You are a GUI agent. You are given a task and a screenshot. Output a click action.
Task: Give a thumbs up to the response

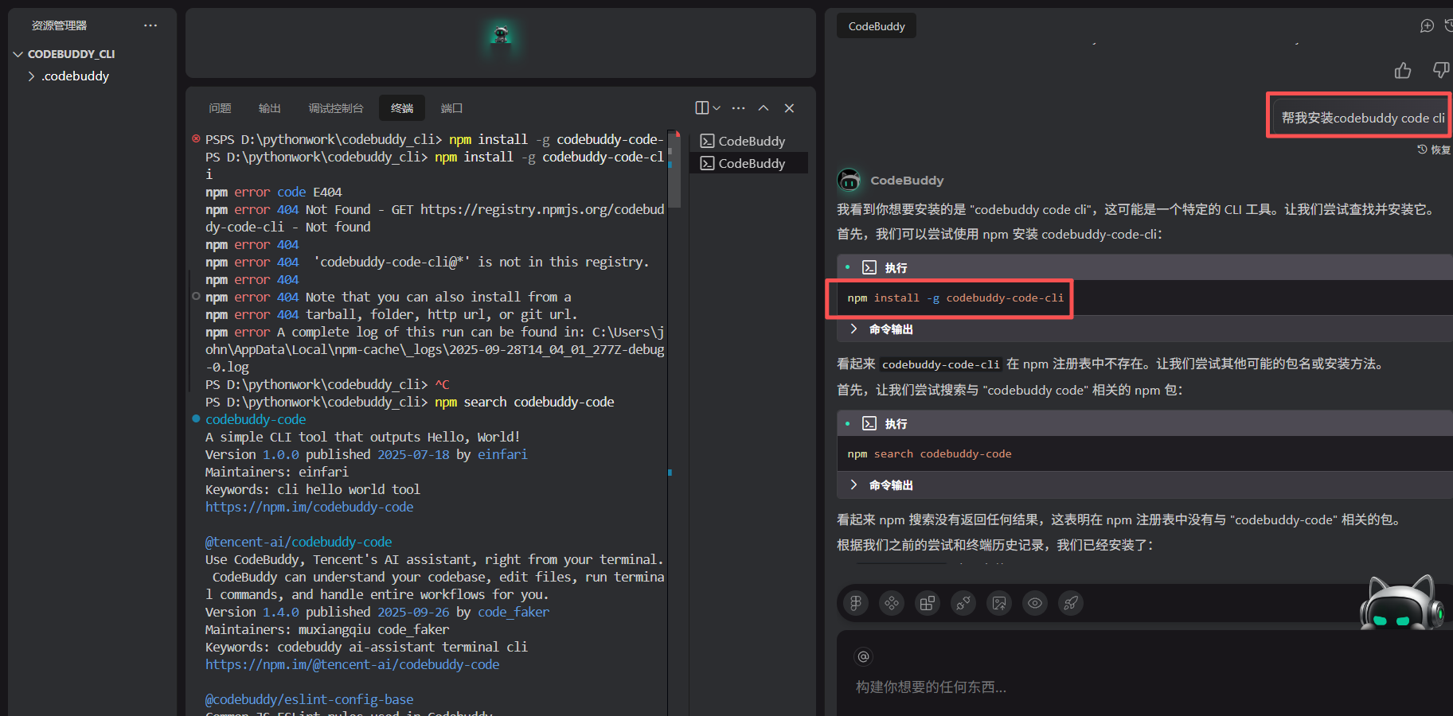(x=1403, y=71)
